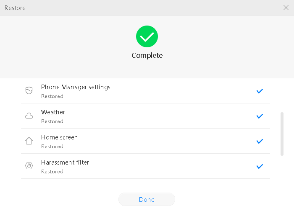The width and height of the screenshot is (294, 219).
Task: Select the Harassment filter row title
Action: pos(65,162)
